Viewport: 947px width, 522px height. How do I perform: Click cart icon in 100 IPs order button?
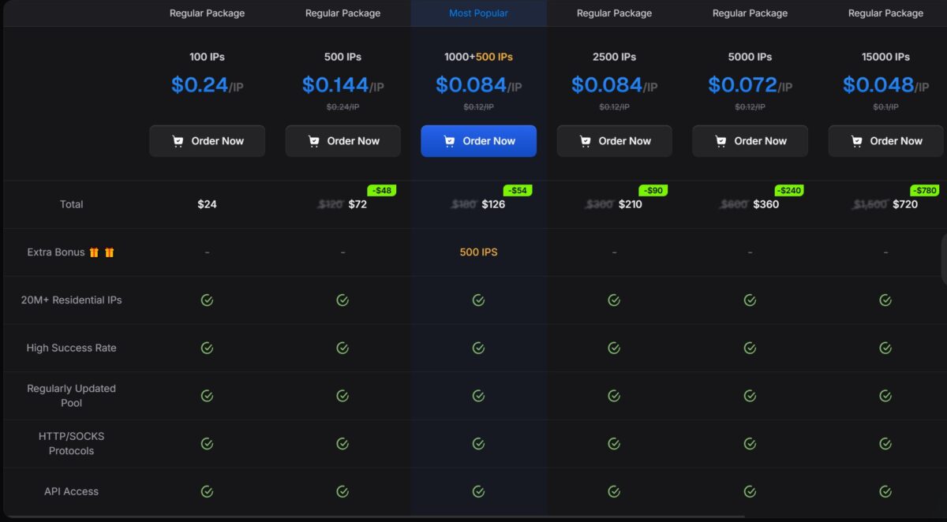(178, 141)
